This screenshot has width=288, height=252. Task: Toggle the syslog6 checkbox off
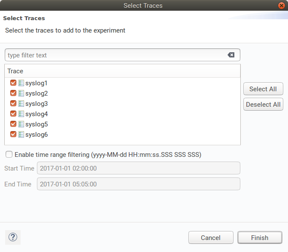point(13,135)
